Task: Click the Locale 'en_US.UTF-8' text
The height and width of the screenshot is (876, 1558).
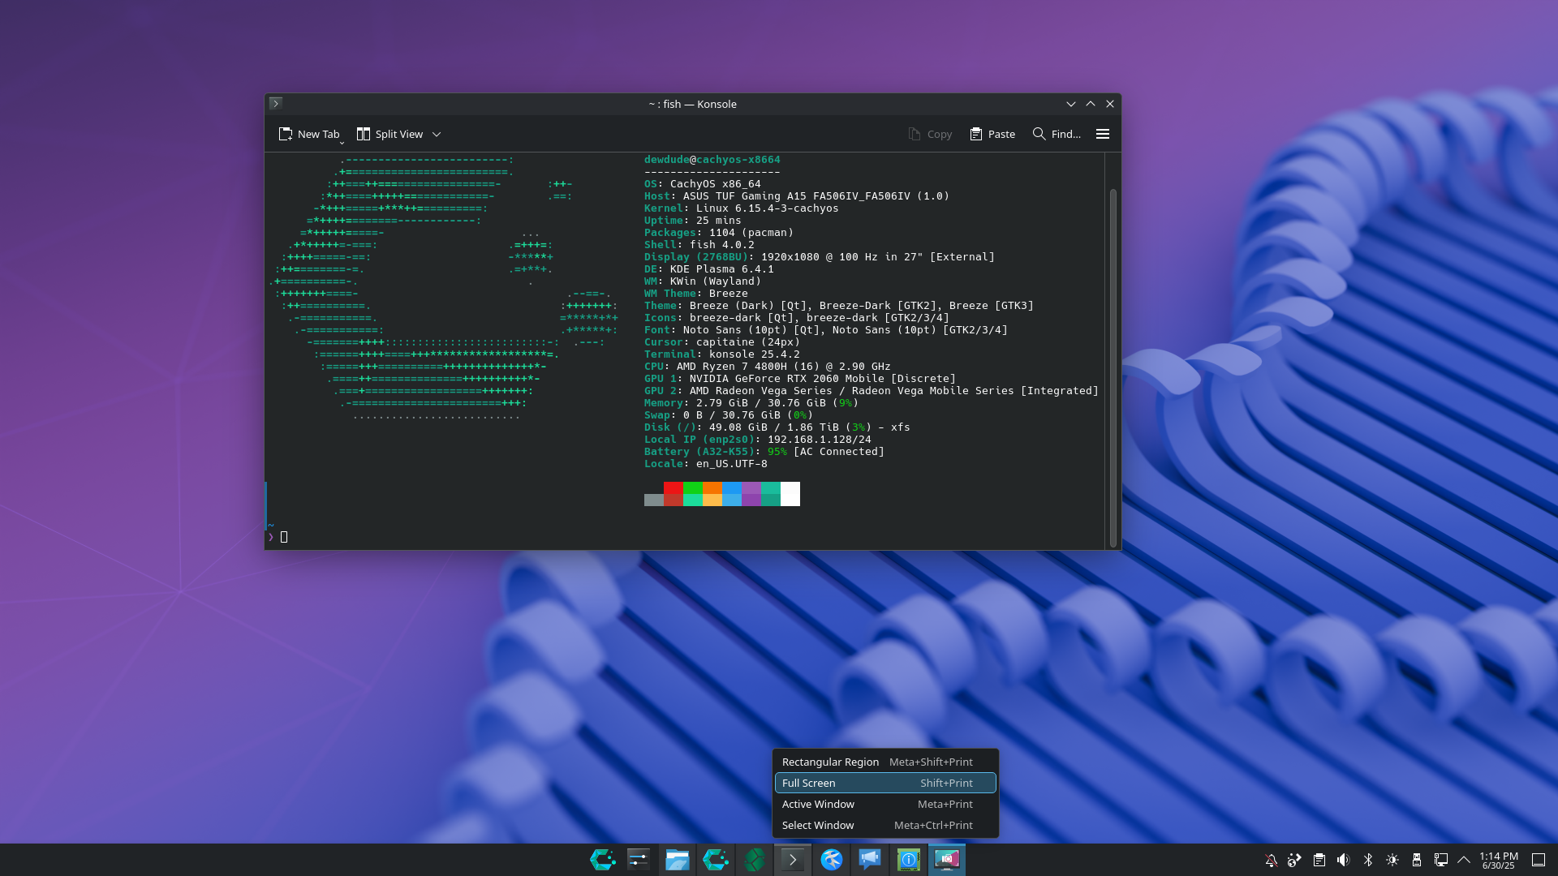Action: coord(732,464)
